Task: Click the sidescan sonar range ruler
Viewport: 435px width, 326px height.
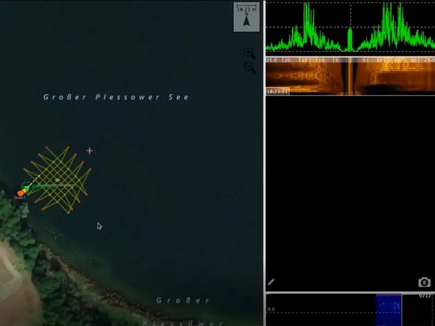Action: (350, 60)
